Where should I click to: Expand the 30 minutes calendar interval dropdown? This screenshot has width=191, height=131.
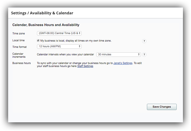[119, 54]
